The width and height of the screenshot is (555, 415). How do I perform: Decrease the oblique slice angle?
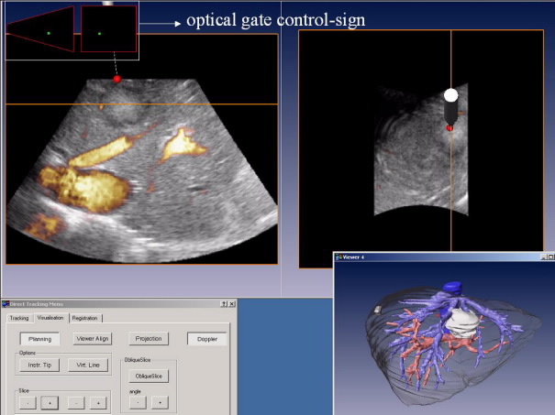(138, 402)
